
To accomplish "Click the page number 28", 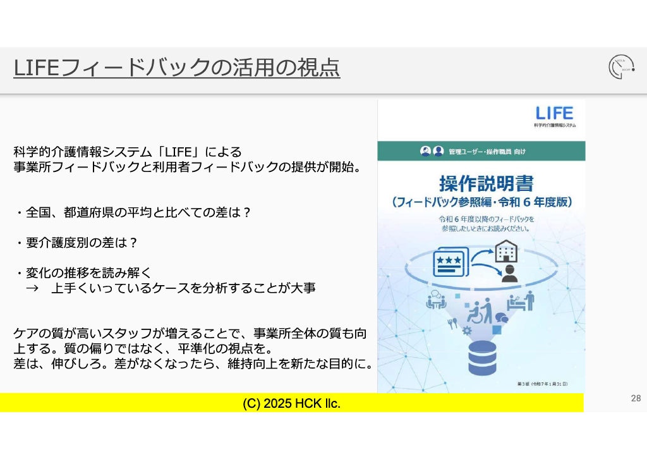I will [636, 398].
